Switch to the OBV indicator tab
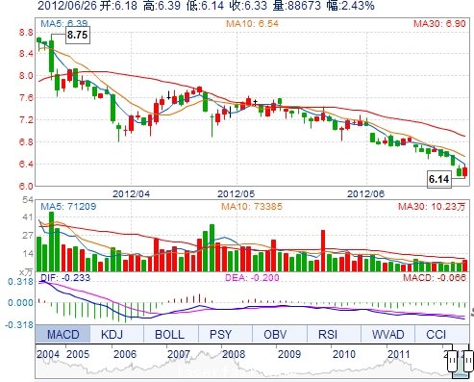 point(275,334)
